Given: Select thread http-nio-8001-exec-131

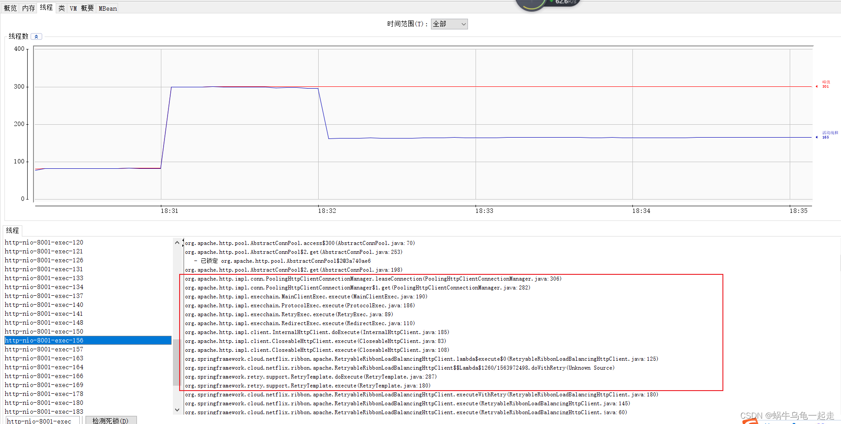Looking at the screenshot, I should click(x=88, y=269).
